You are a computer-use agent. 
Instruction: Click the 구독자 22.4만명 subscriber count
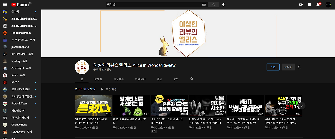click(102, 70)
